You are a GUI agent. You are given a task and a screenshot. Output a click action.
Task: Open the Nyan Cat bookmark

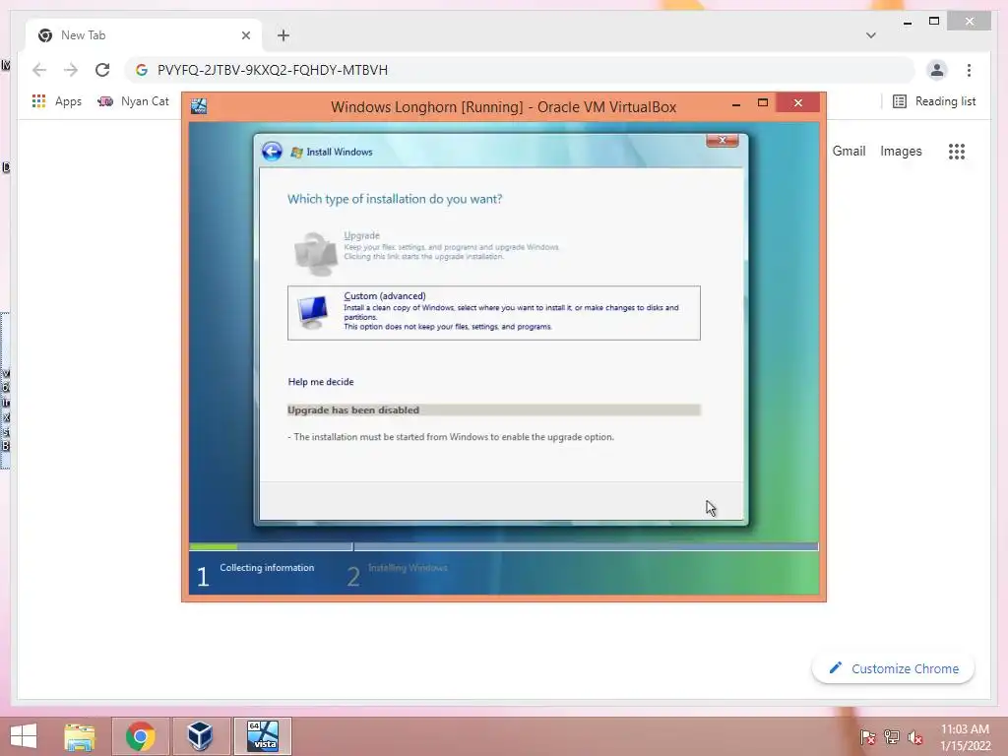133,101
